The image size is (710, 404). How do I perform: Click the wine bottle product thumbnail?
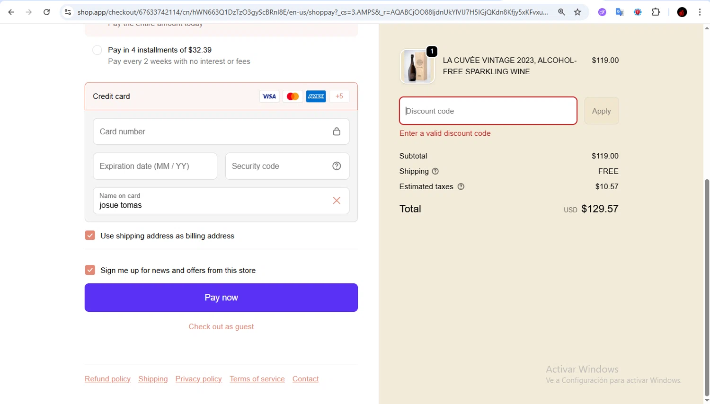417,67
